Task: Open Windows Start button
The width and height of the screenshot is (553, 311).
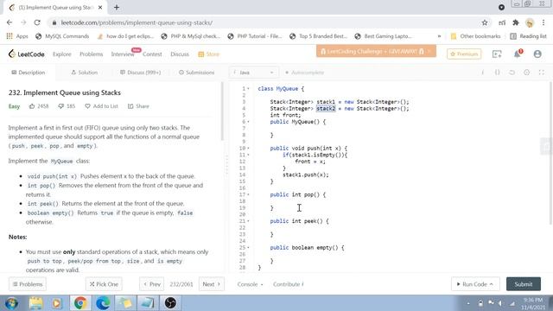Action: (x=11, y=303)
